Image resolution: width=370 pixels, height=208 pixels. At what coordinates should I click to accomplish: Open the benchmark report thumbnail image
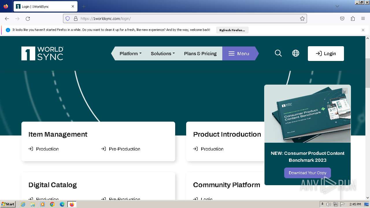click(x=307, y=114)
